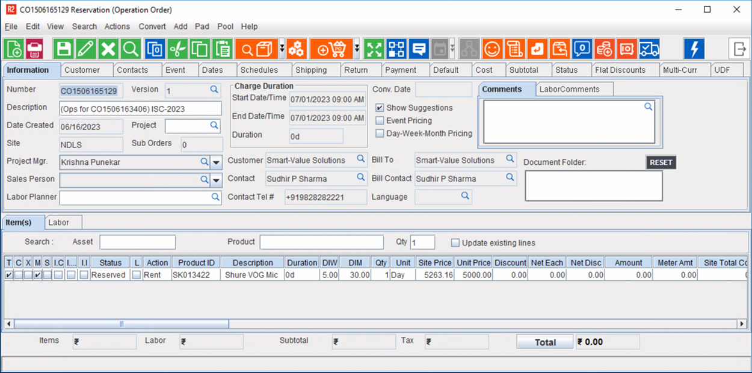This screenshot has height=373, width=752.
Task: Check Day-Week-Month Pricing
Action: tap(379, 133)
